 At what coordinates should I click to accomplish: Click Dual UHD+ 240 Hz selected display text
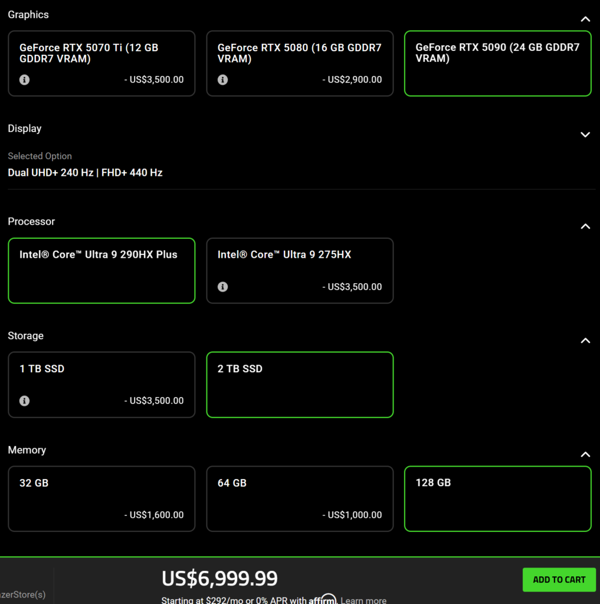click(x=85, y=173)
